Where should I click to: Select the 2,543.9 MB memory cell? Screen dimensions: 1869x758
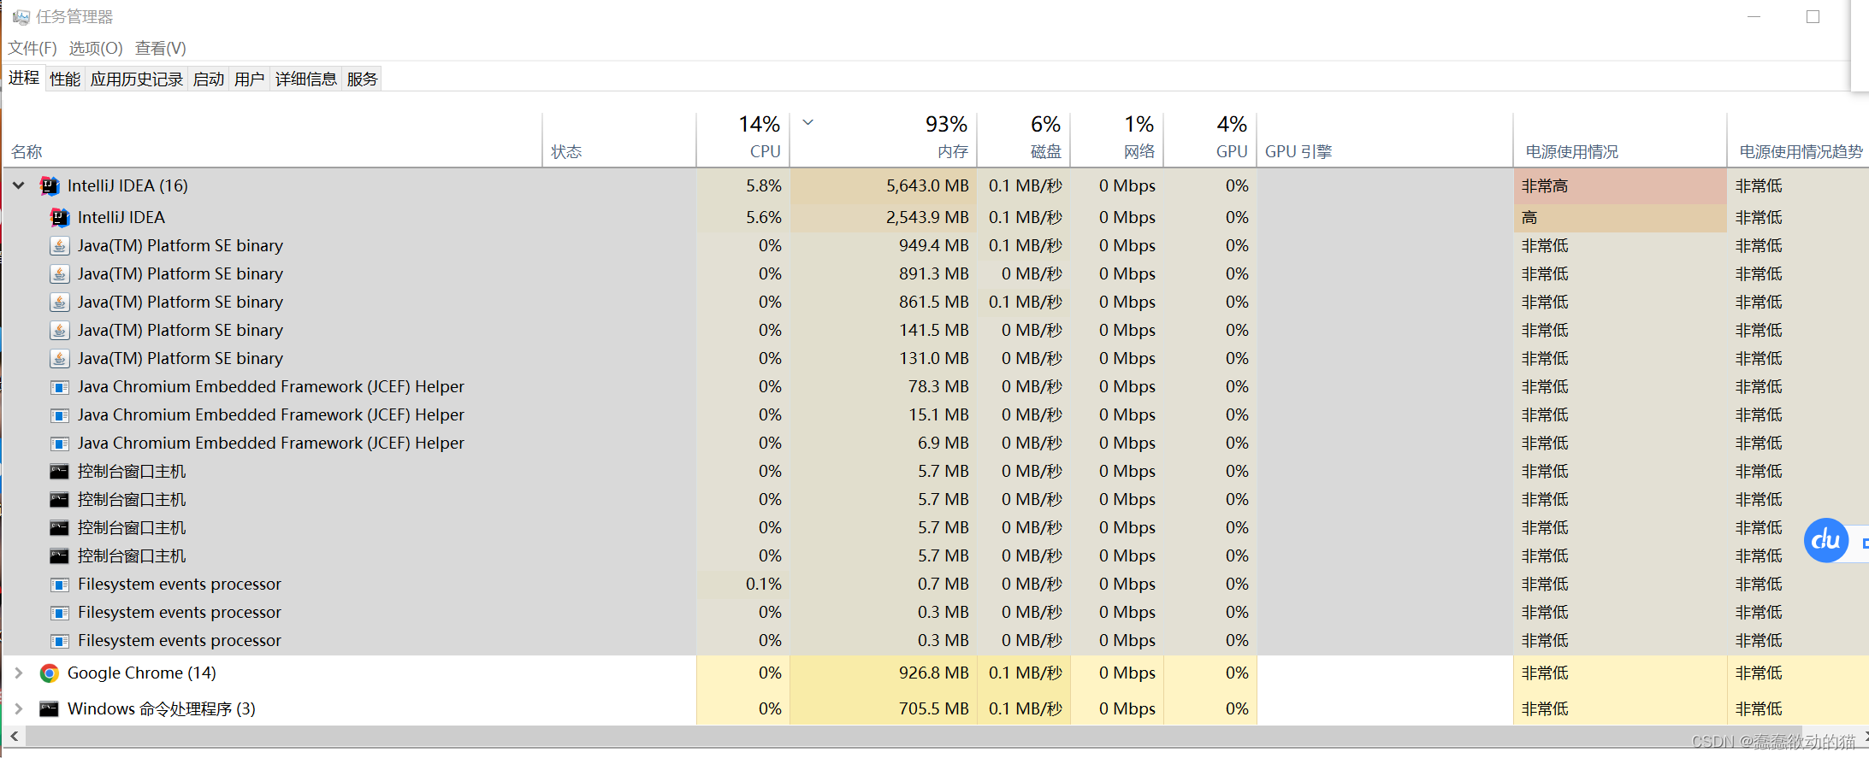(884, 217)
